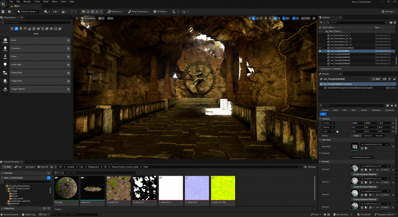Open Outliner settings gear icon

(x=395, y=22)
